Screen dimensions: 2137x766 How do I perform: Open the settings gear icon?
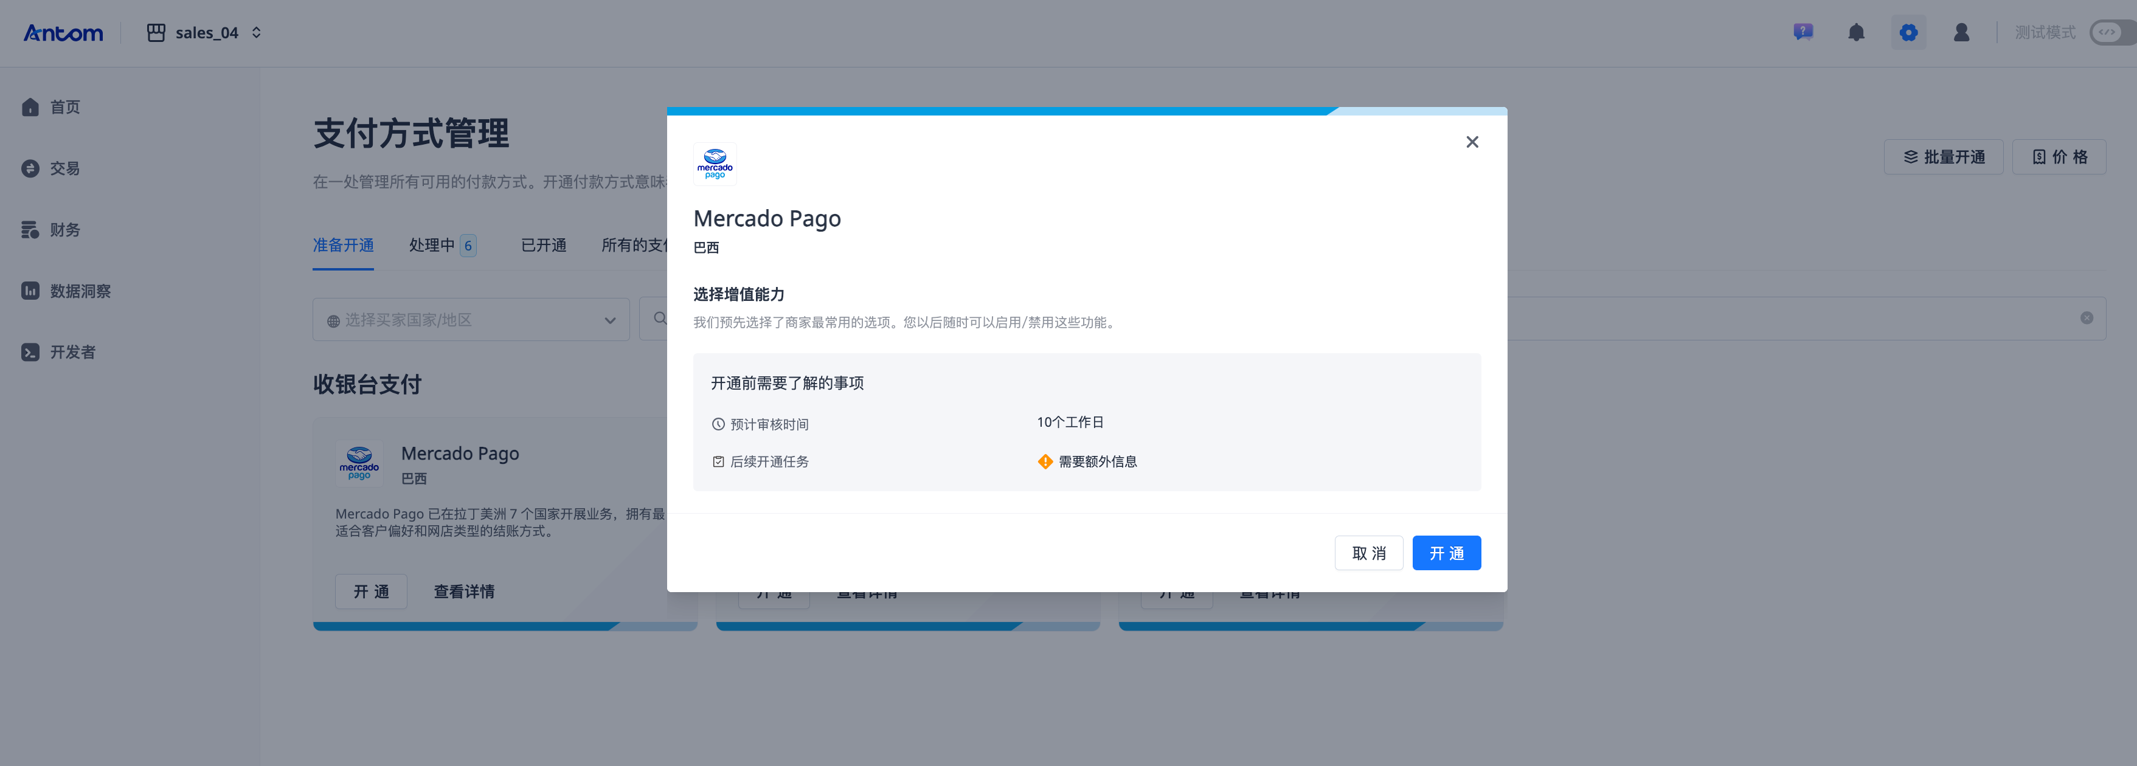[1908, 32]
